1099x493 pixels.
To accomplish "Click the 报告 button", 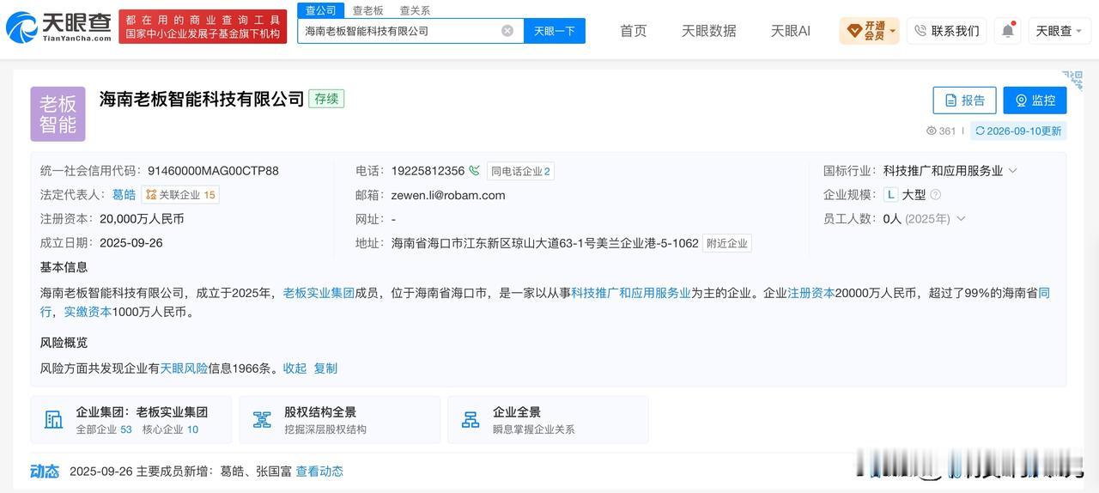I will click(x=964, y=100).
